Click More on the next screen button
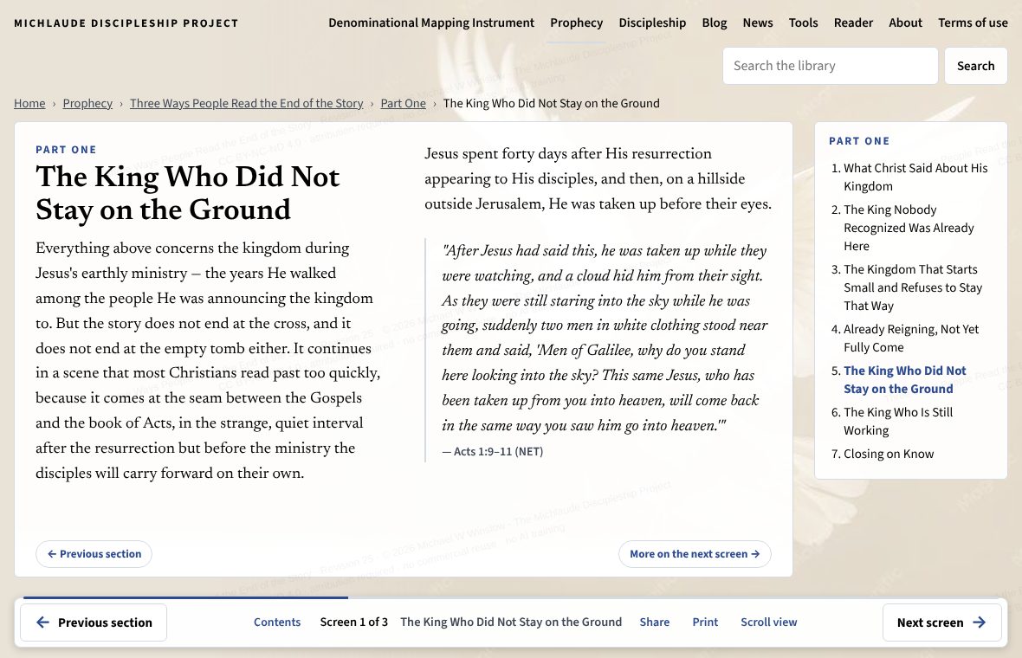 [694, 554]
